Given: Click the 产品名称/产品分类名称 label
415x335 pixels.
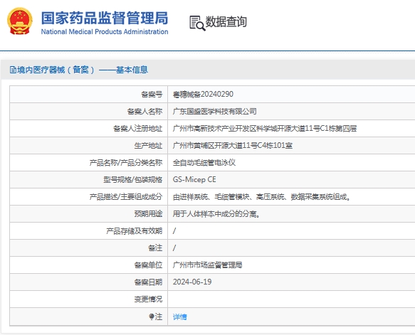Looking at the screenshot, I should pos(126,163).
